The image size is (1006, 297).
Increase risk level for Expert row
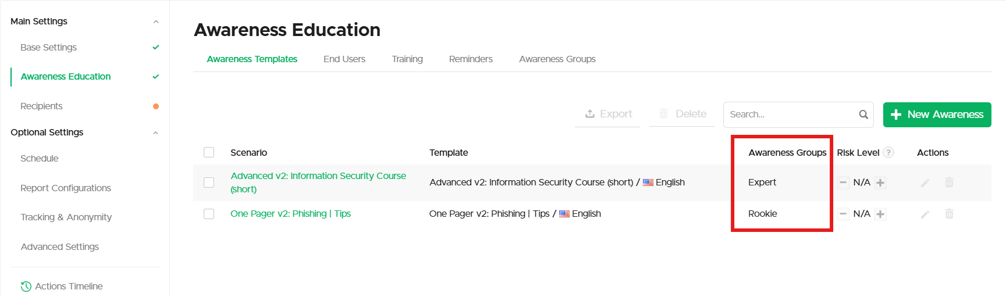click(x=880, y=183)
